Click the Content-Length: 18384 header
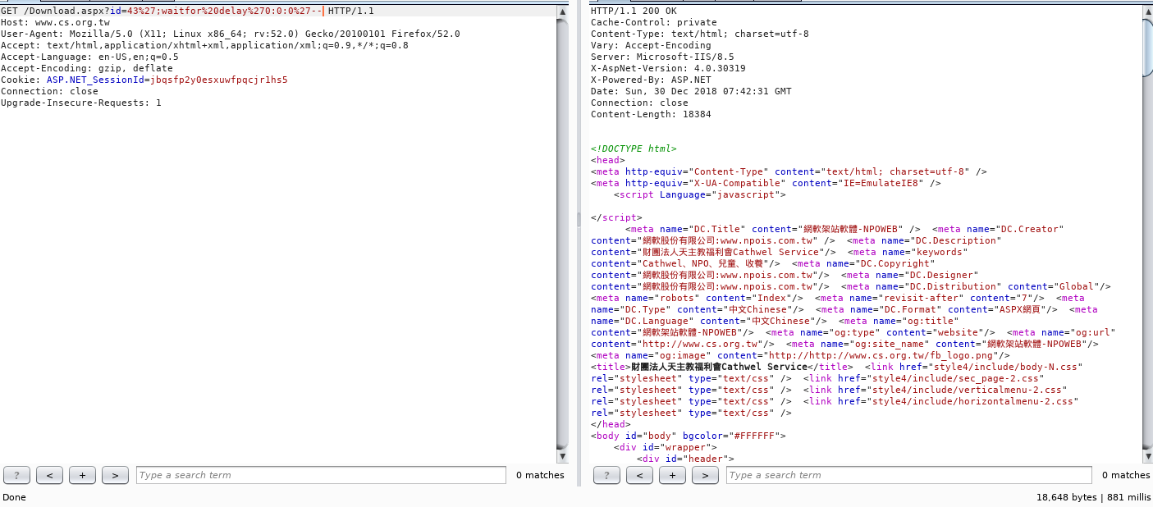Image resolution: width=1153 pixels, height=507 pixels. click(x=651, y=114)
